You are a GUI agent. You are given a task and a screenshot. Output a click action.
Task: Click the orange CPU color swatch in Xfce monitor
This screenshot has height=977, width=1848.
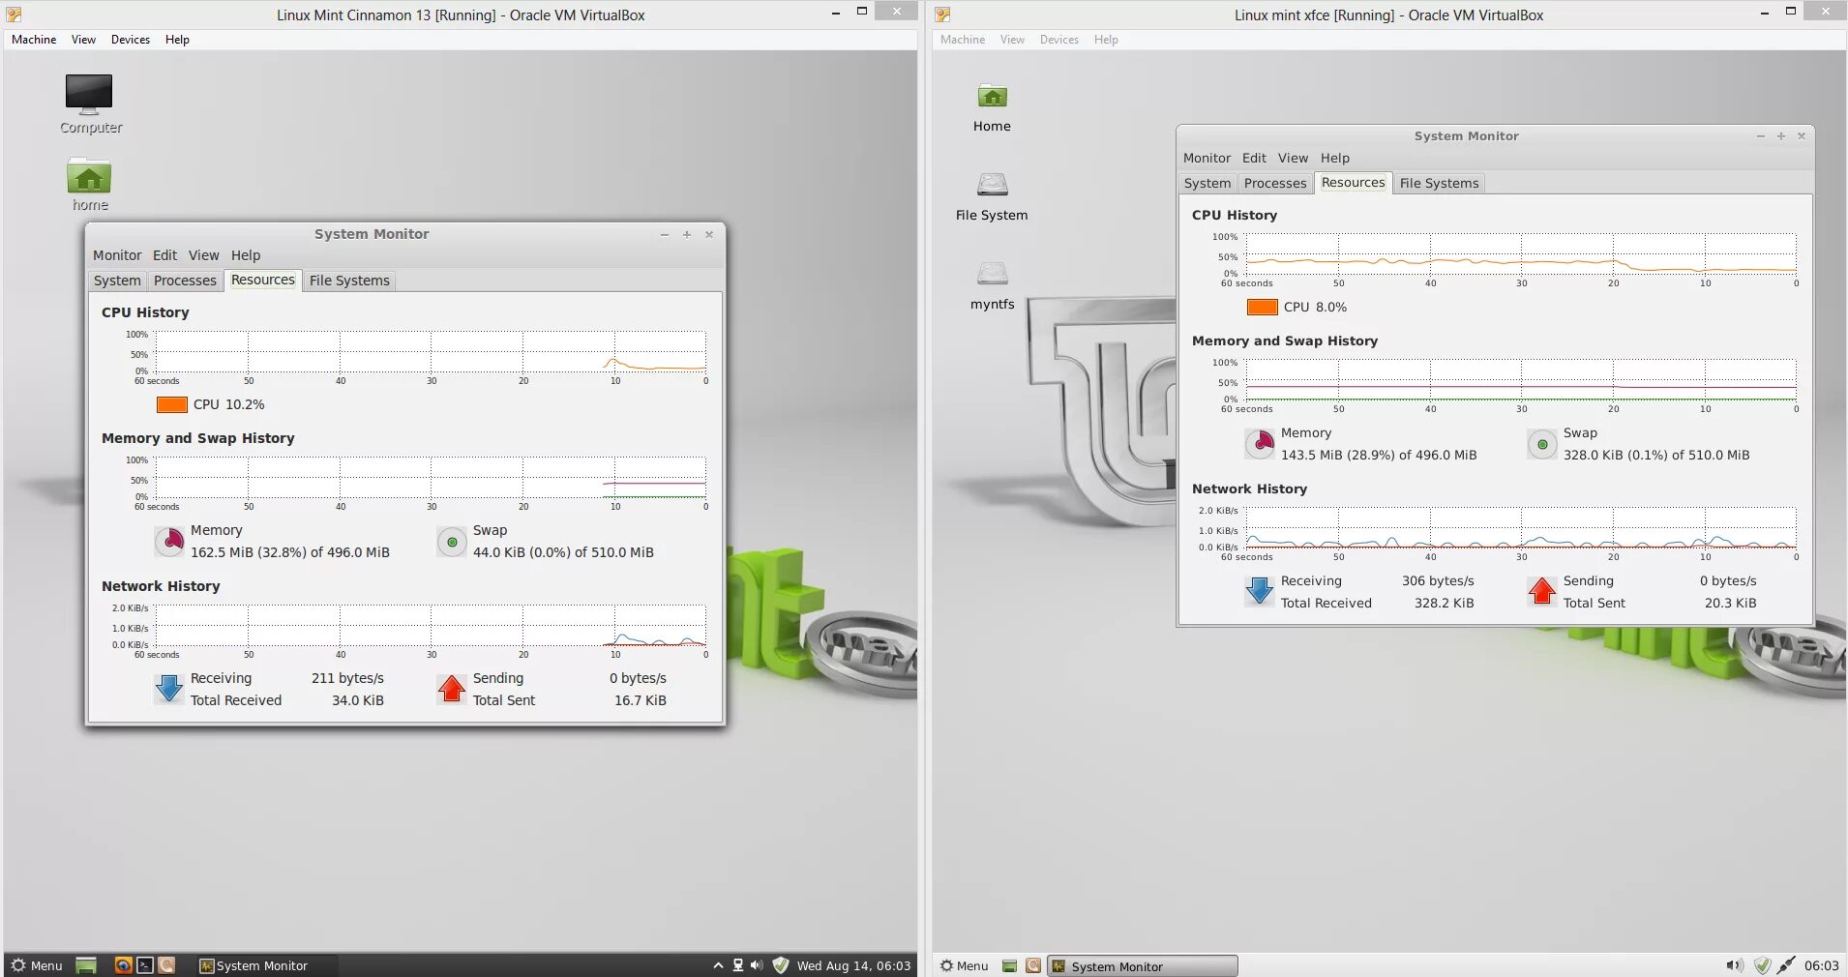1263,307
